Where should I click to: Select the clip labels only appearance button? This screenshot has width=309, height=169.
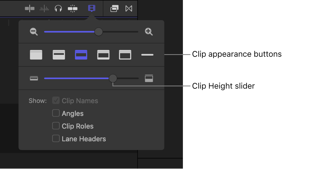click(x=147, y=55)
